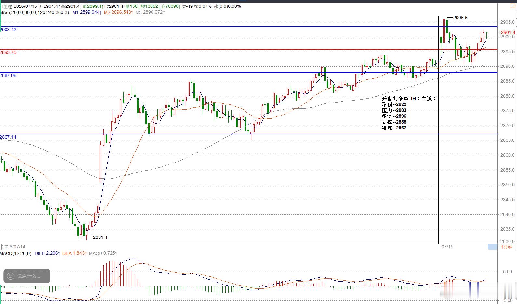Image resolution: width=517 pixels, height=304 pixels.
Task: Click the light blue box beside 1分钟
Action: [493, 247]
